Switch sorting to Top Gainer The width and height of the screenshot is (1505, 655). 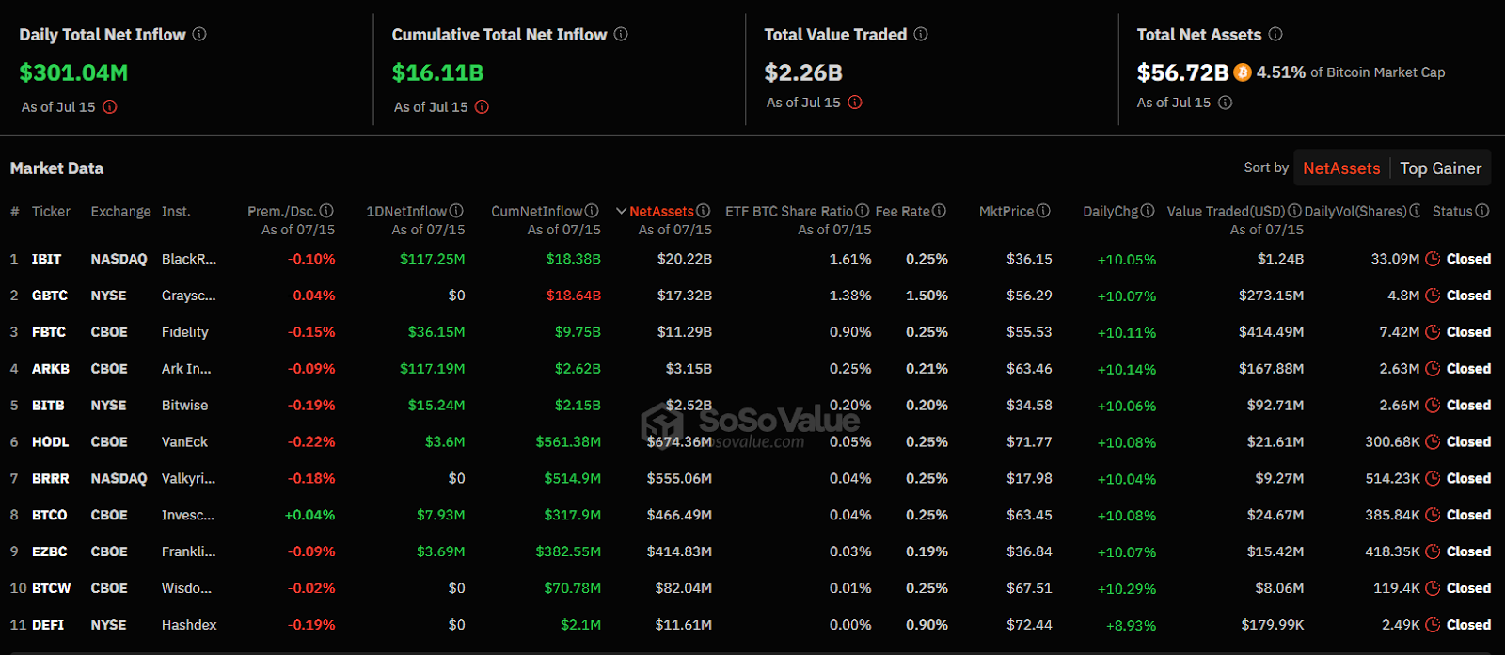tap(1440, 168)
